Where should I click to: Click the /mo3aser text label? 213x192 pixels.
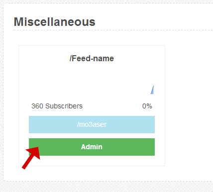[x=92, y=124]
